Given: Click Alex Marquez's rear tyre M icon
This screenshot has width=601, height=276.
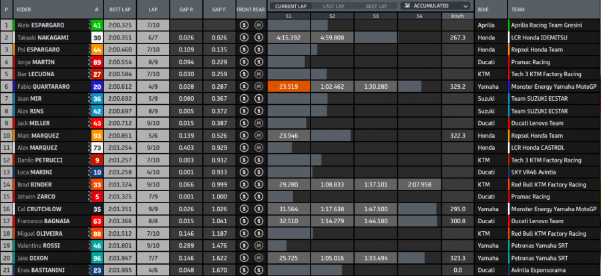Looking at the screenshot, I should (x=258, y=148).
